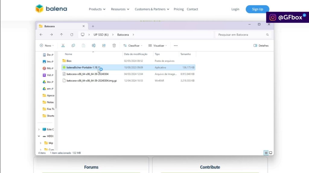
Task: Open the Classificar sort dropdown
Action: coord(133,46)
